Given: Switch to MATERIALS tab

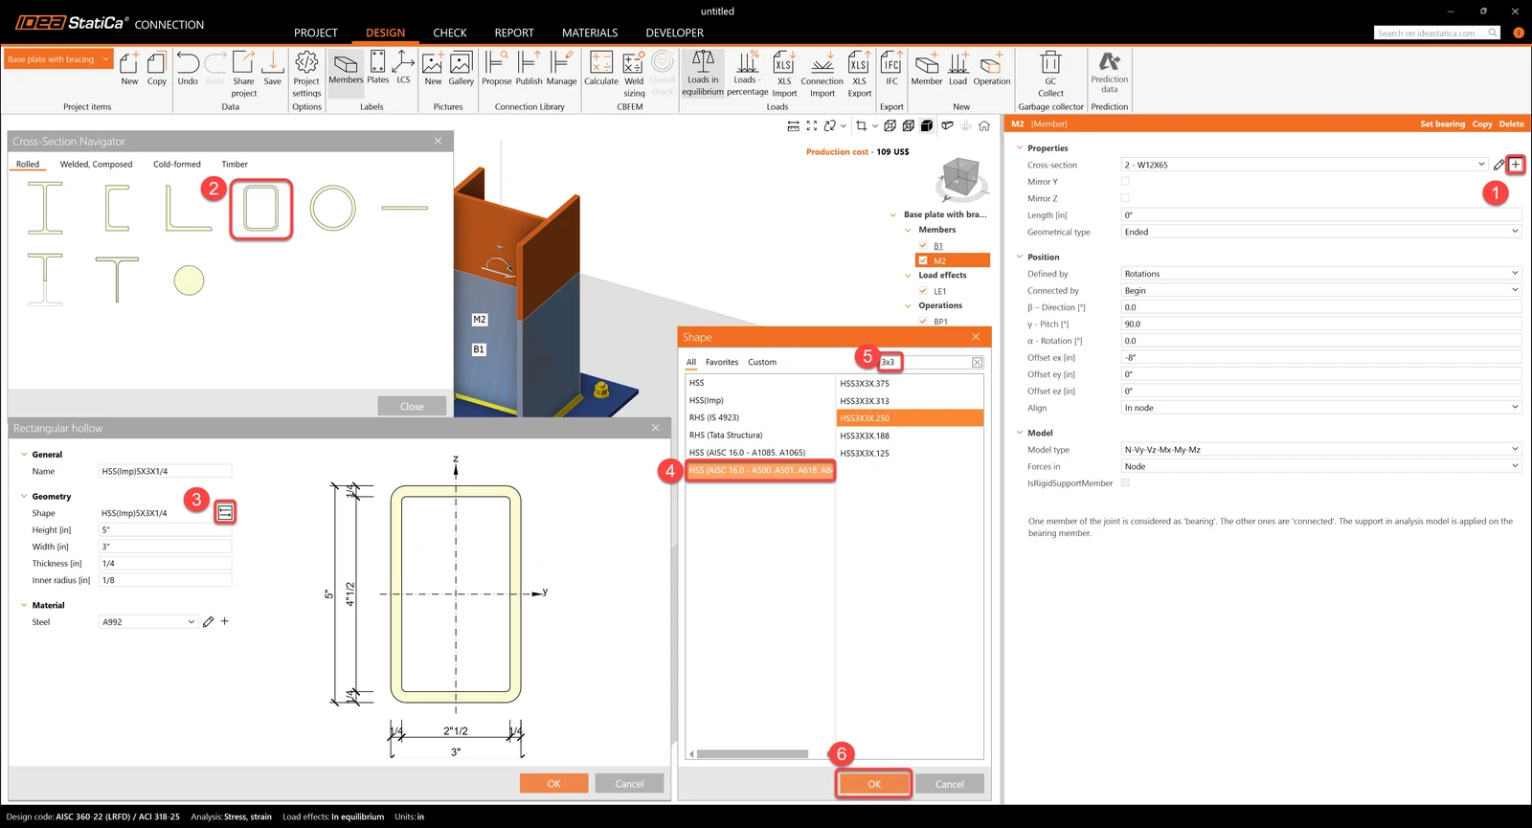Looking at the screenshot, I should (x=590, y=33).
